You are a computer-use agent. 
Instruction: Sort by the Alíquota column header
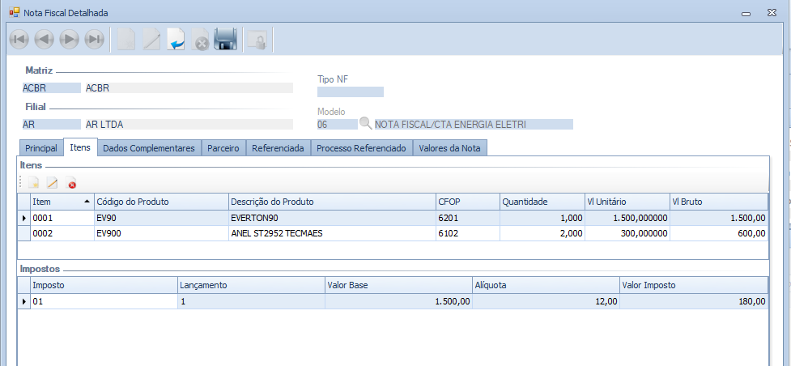tap(546, 284)
